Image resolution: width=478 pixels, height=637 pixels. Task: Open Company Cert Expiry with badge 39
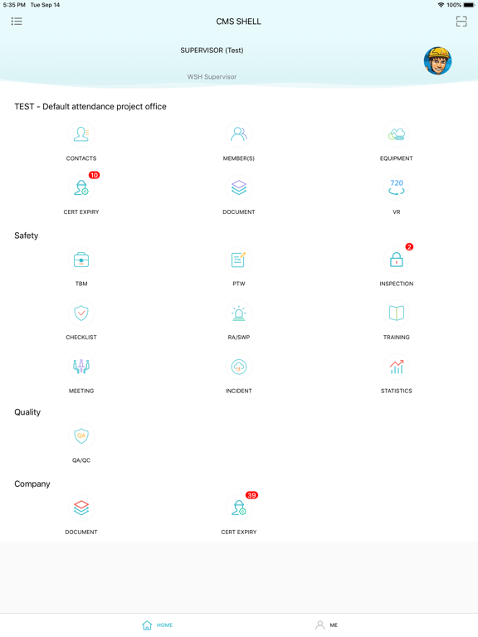239,508
